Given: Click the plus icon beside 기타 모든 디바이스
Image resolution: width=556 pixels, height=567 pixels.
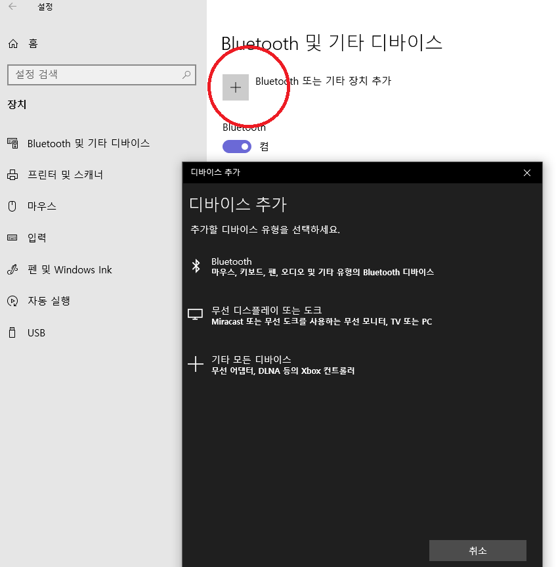Looking at the screenshot, I should (x=196, y=364).
